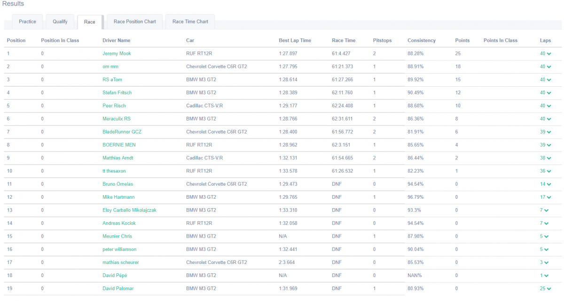Open the Race Position Chart tab

134,22
